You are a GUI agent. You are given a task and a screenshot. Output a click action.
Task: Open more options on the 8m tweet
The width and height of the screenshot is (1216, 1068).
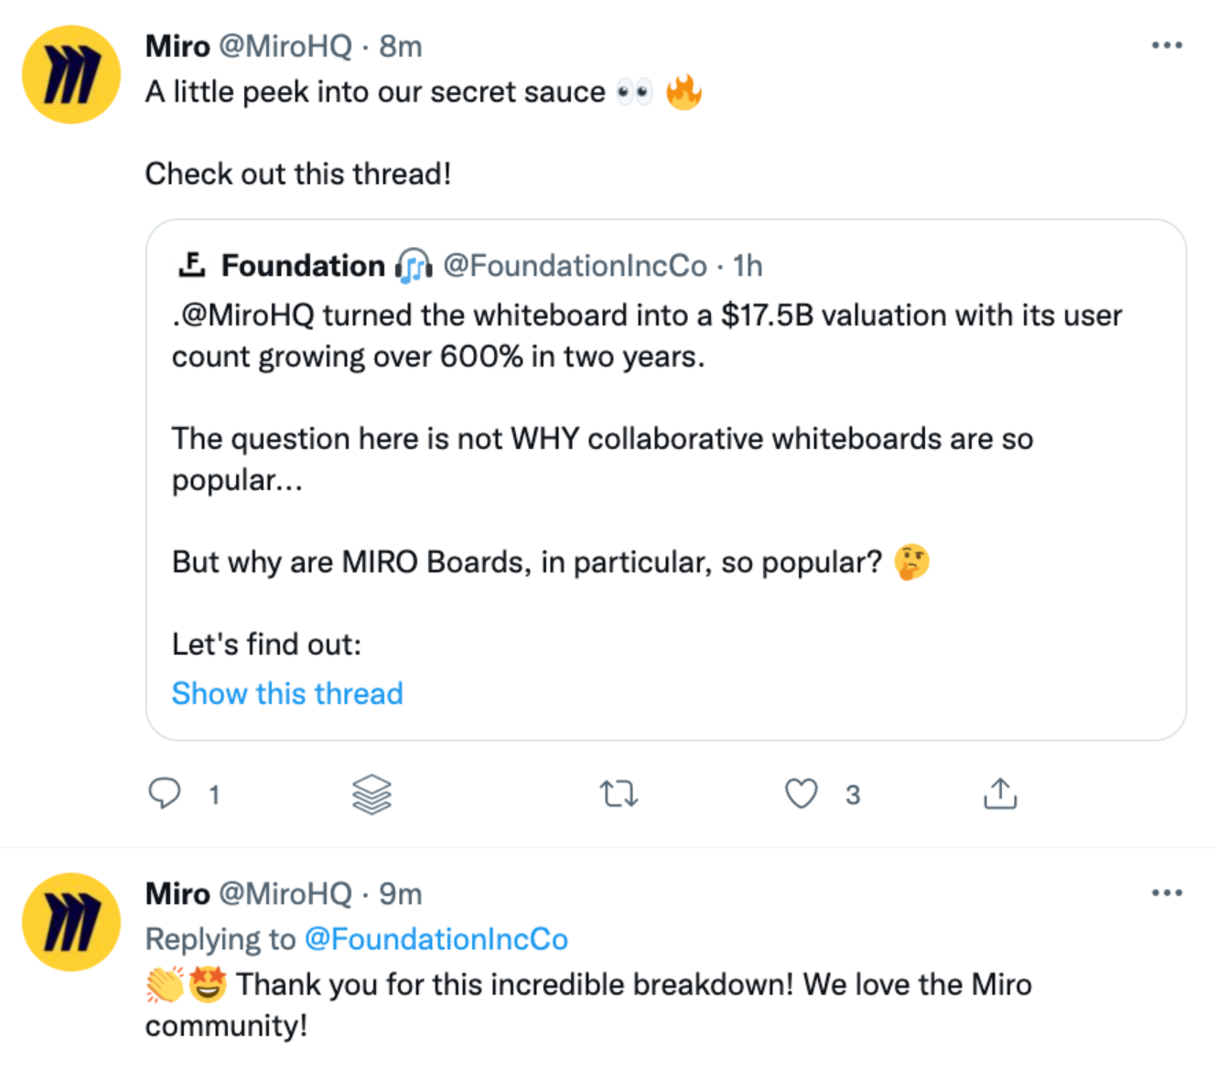click(x=1167, y=46)
